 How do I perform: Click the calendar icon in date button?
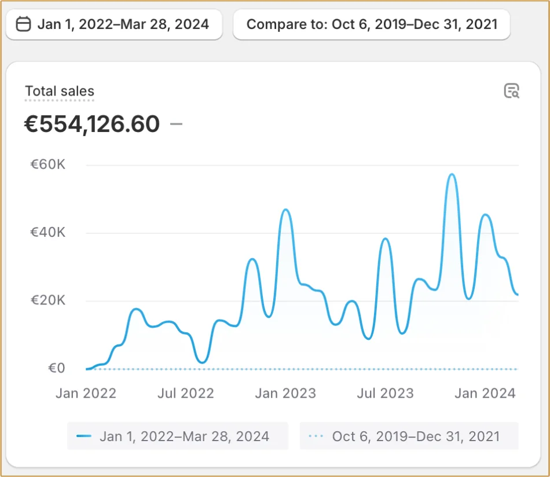coord(24,24)
